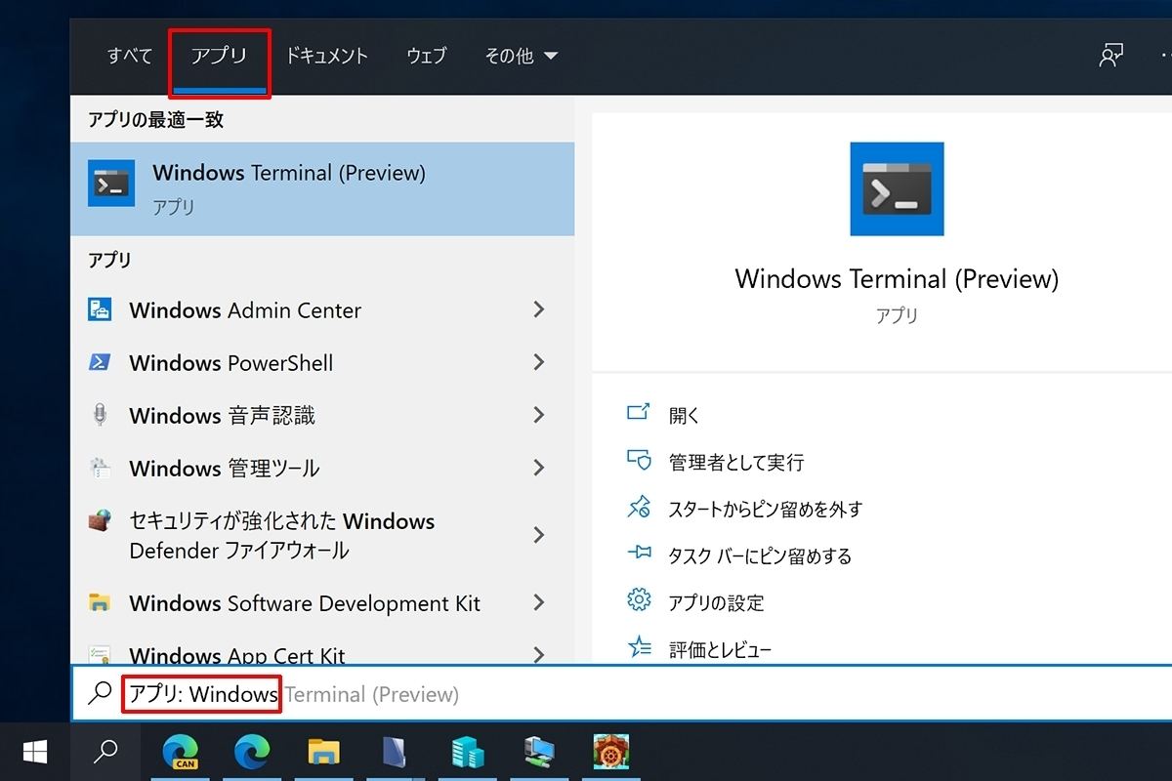Click the 評価とレビュー star icon

click(x=638, y=647)
